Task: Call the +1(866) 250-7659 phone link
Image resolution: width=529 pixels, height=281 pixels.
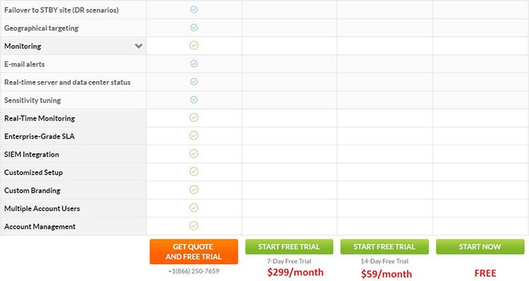Action: 194,271
